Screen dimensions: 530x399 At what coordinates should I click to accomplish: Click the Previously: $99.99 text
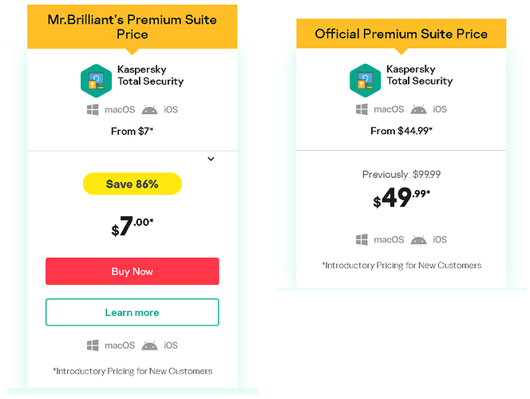[x=401, y=174]
